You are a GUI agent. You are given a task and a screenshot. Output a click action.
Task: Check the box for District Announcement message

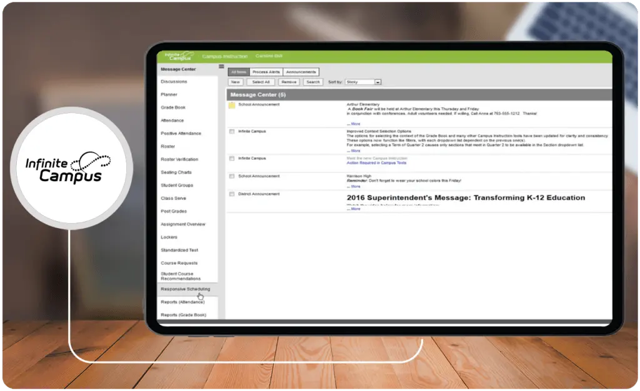[232, 194]
